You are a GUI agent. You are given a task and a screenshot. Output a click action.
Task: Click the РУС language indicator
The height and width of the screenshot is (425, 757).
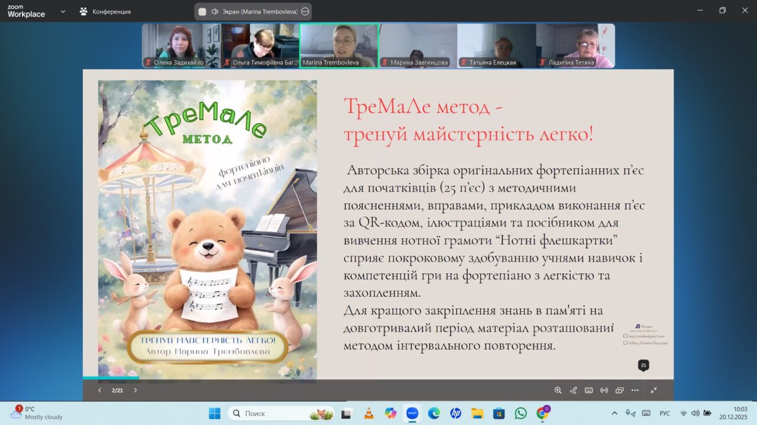point(664,413)
